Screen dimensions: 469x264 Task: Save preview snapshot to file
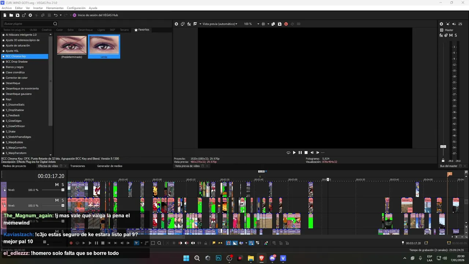[x=280, y=24]
